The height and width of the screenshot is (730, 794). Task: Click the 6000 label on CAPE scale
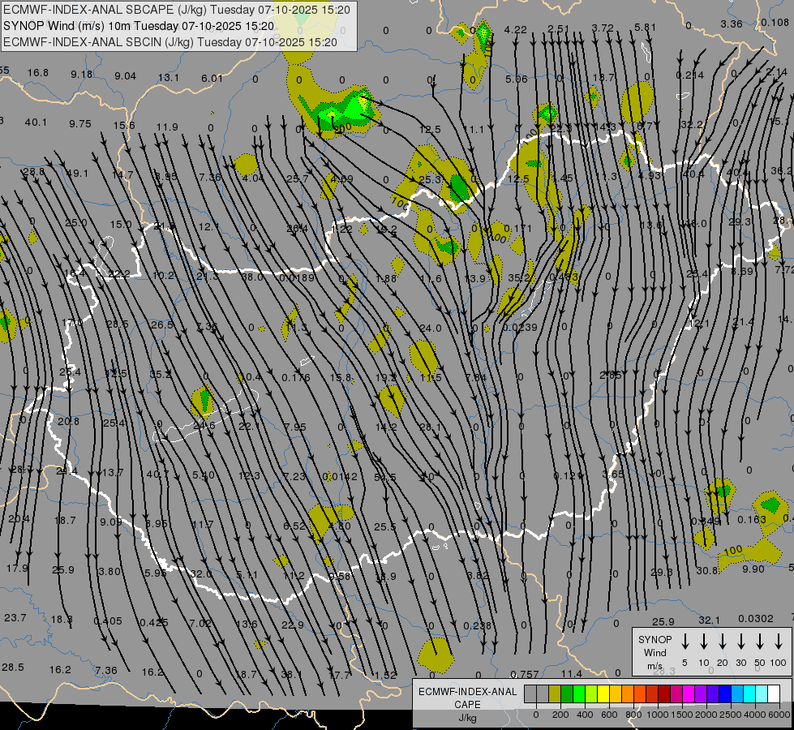779,715
